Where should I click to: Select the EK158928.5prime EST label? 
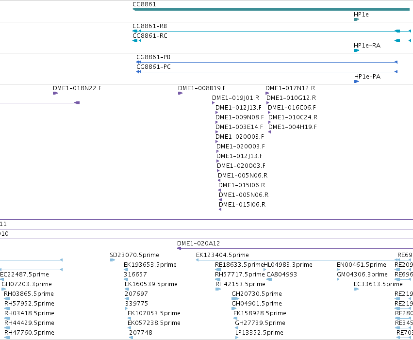[260, 313]
